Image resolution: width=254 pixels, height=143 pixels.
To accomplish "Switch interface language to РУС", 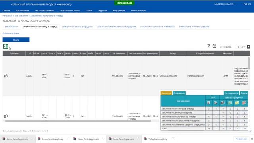I will [245, 4].
